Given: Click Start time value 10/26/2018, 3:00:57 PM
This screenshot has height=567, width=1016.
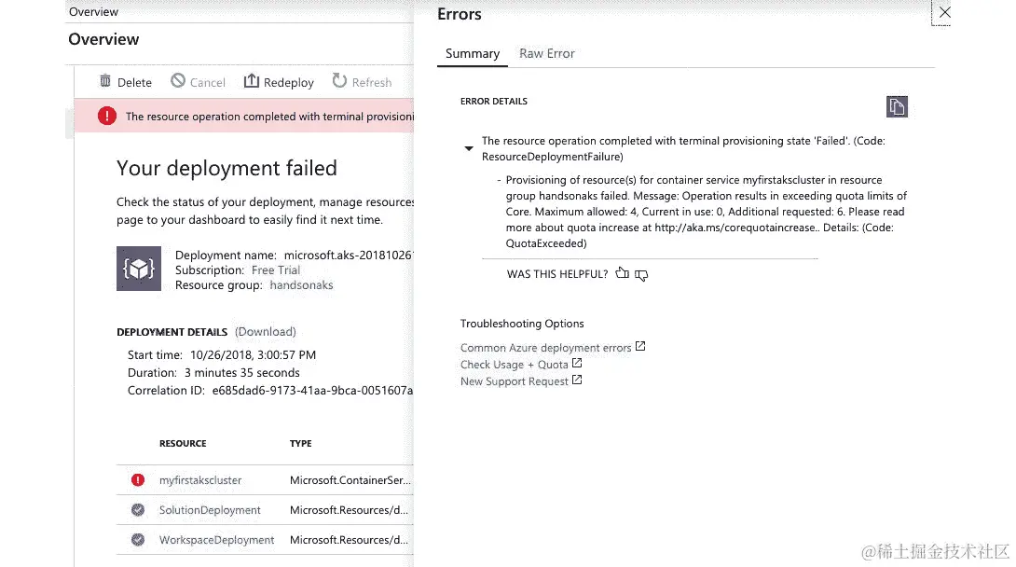Looking at the screenshot, I should 253,355.
